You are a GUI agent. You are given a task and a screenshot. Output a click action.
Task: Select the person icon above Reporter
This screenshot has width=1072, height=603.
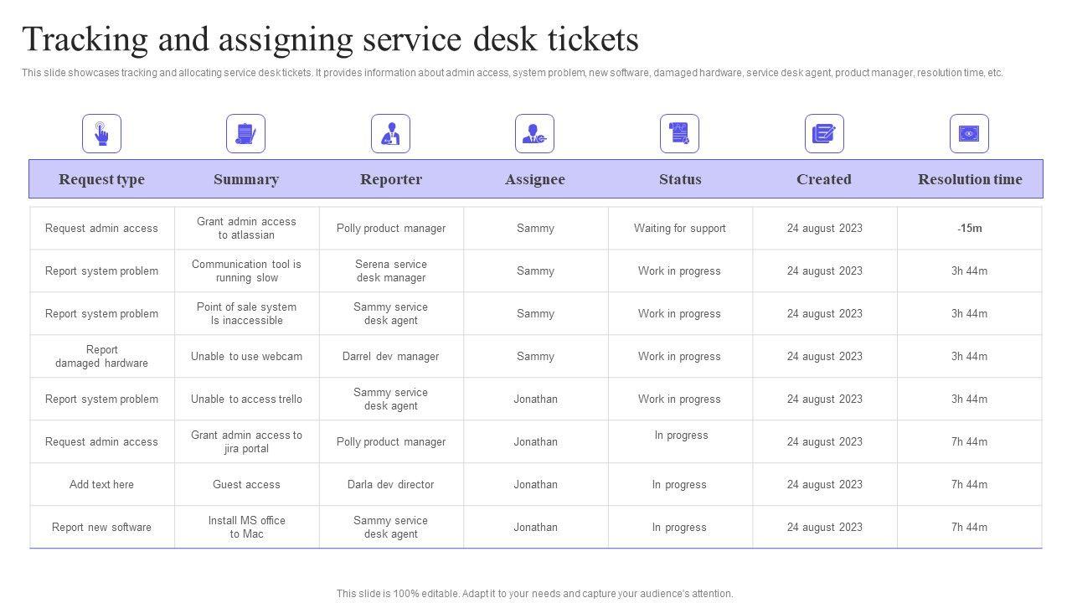(x=390, y=134)
